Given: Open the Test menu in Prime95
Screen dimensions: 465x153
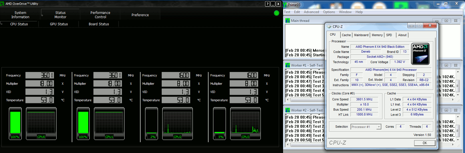Looking at the screenshot, I should 287,12.
